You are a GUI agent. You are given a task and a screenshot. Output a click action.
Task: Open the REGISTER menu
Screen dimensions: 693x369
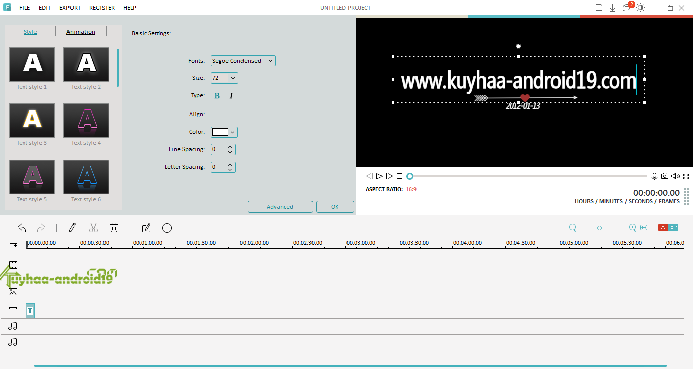(x=102, y=8)
